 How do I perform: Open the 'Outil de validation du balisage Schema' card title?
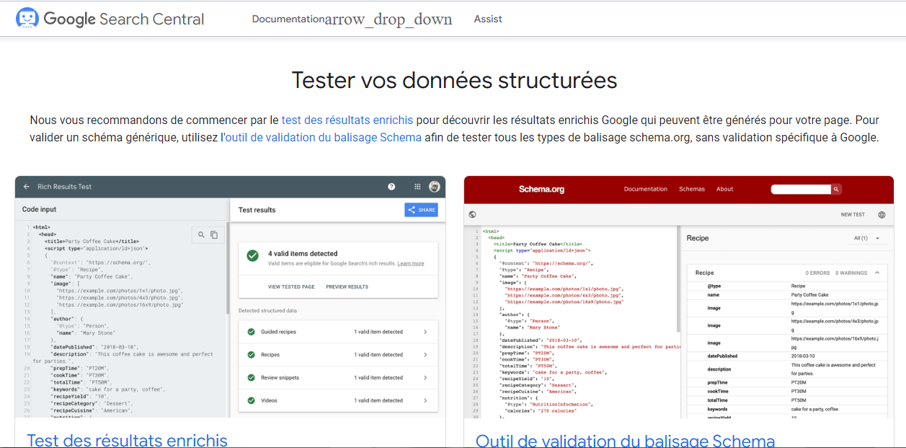pos(626,440)
